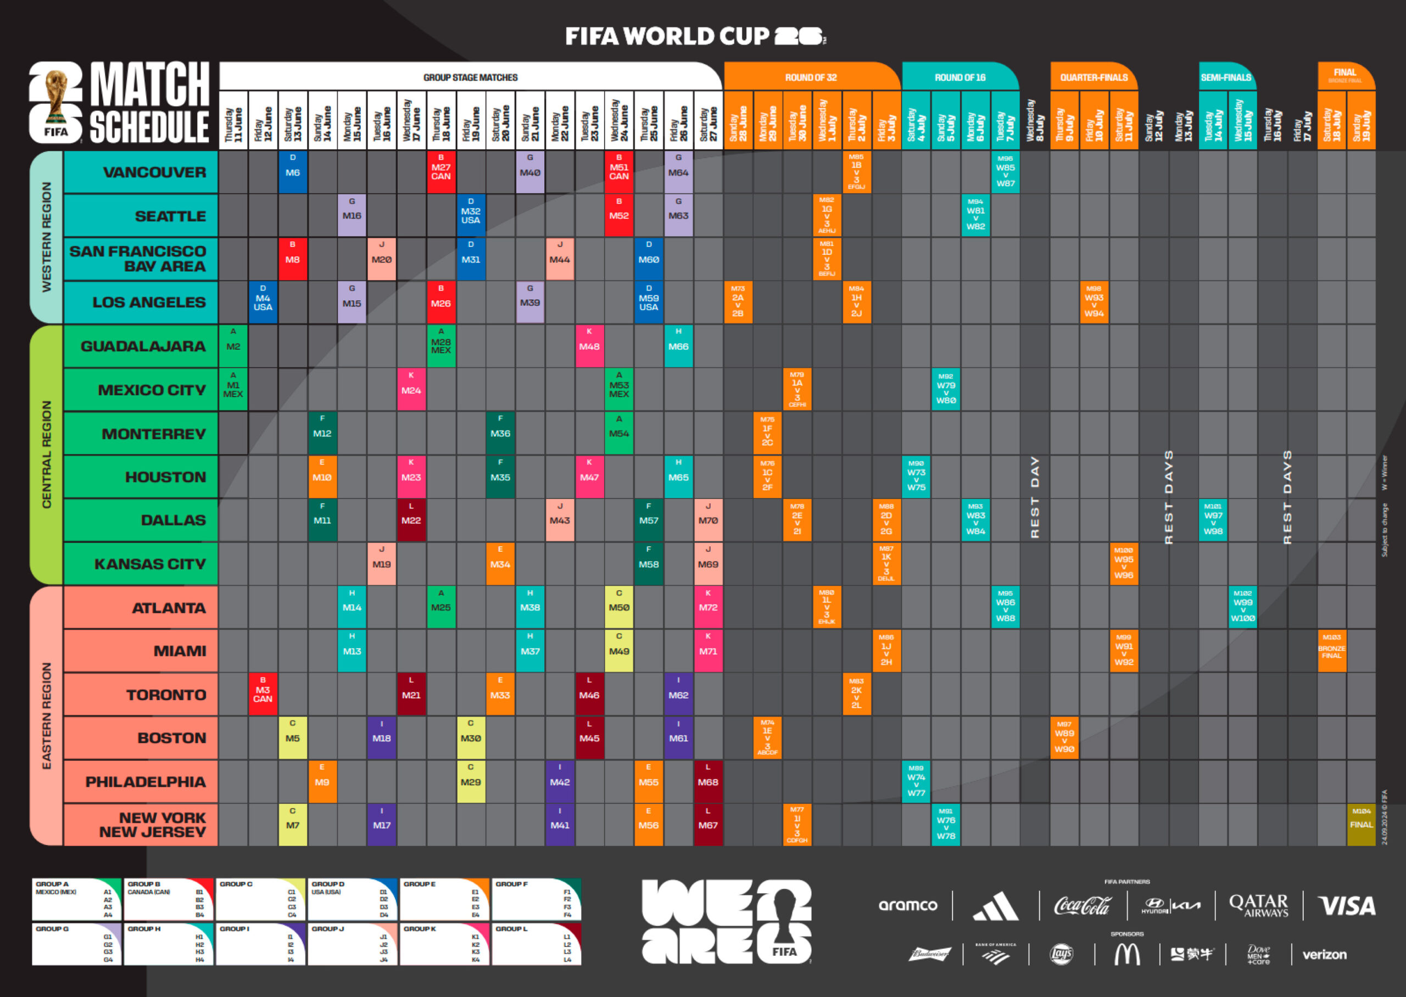Viewport: 1406px width, 997px height.
Task: Select the Round of 32 header tab
Action: click(811, 77)
